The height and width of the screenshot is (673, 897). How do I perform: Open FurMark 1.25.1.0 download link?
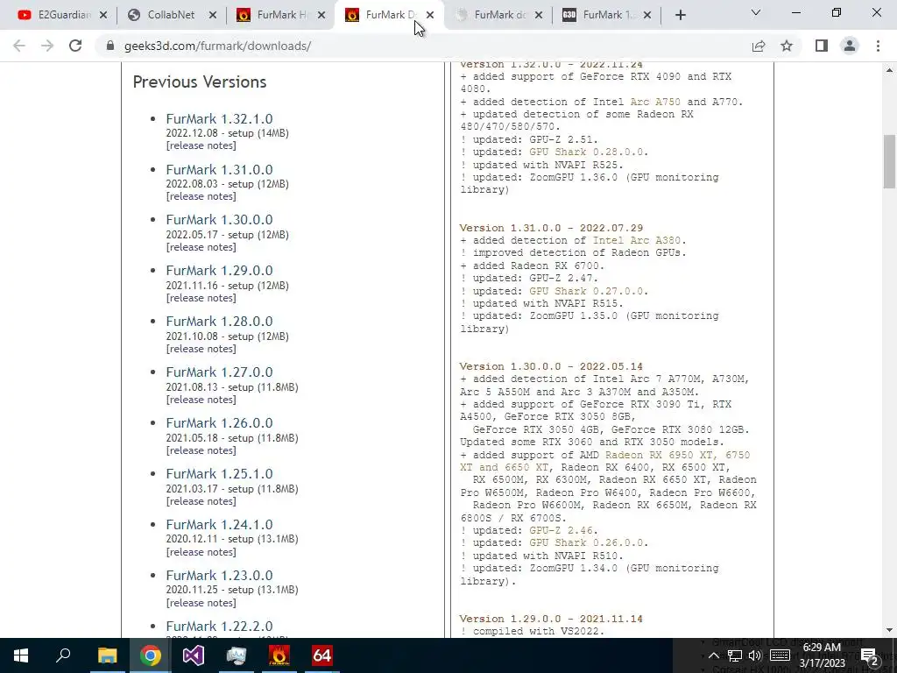(x=219, y=474)
